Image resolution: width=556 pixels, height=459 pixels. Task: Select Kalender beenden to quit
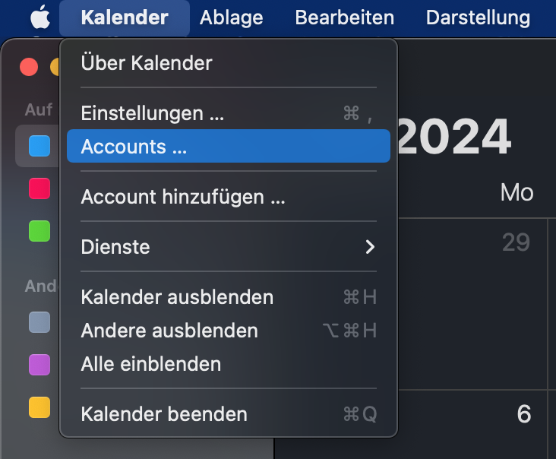point(229,414)
